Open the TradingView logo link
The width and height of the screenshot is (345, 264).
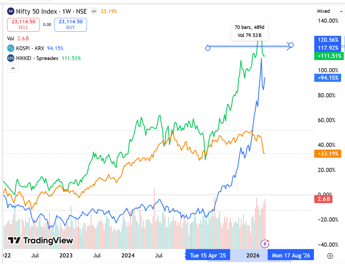40,240
